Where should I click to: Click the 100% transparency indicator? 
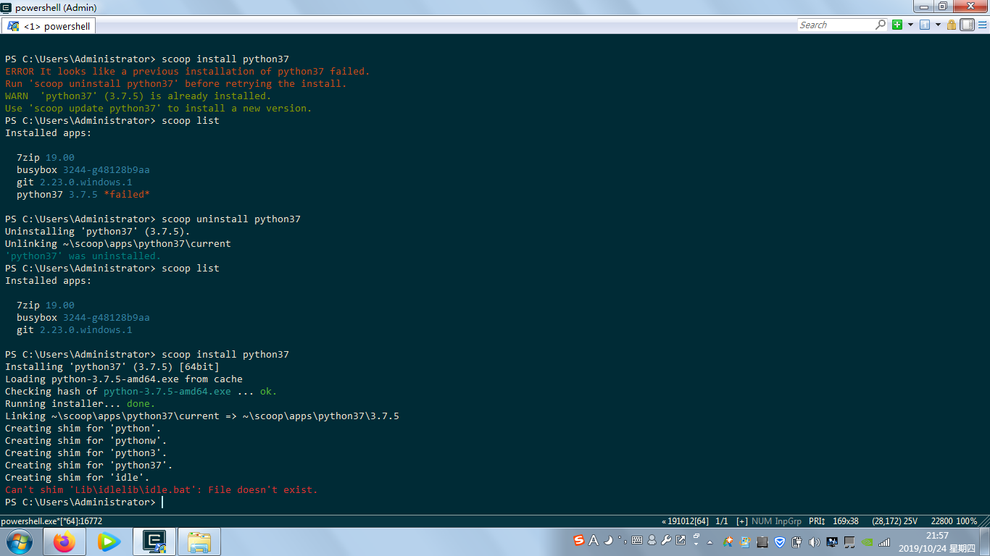(965, 521)
